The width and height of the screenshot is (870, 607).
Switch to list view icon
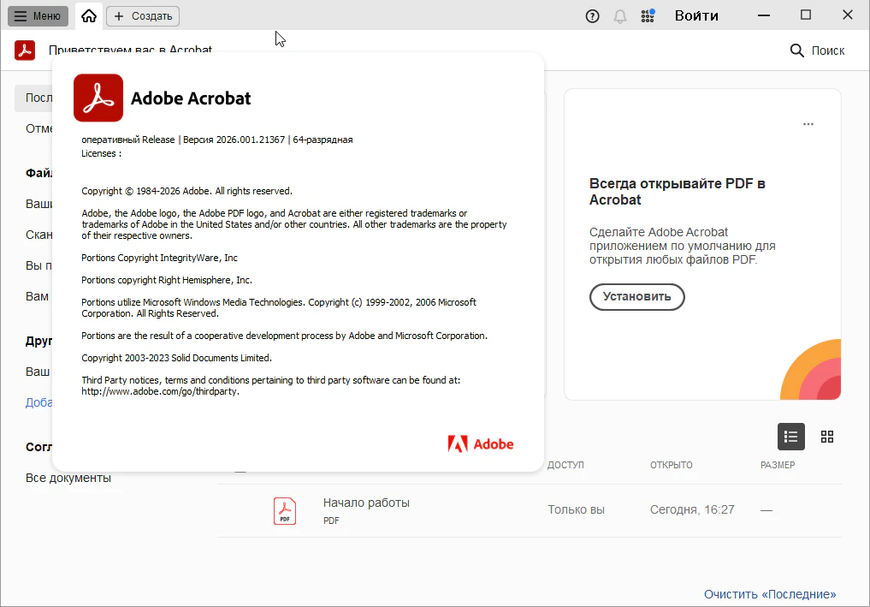(x=790, y=437)
